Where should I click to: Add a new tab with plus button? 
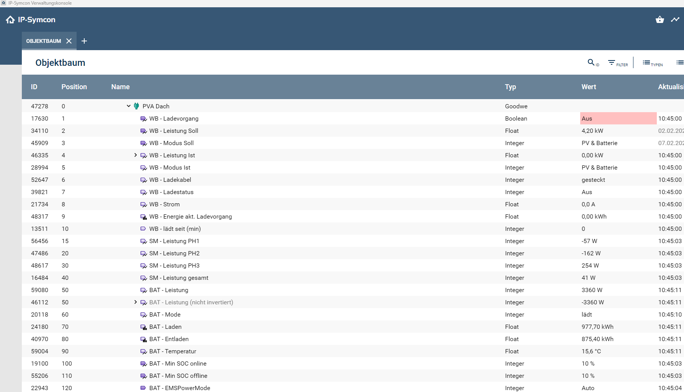tap(84, 41)
